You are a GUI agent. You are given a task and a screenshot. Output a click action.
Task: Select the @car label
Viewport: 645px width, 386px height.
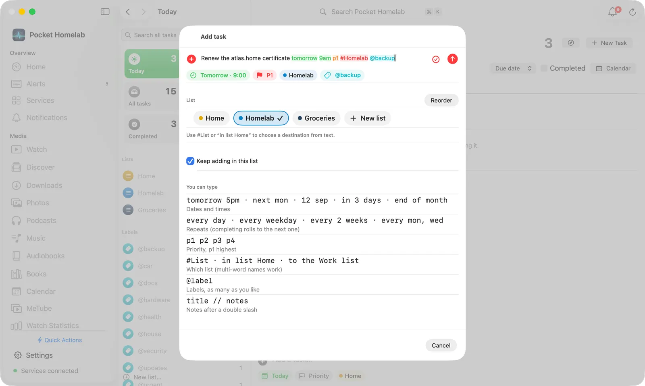145,266
